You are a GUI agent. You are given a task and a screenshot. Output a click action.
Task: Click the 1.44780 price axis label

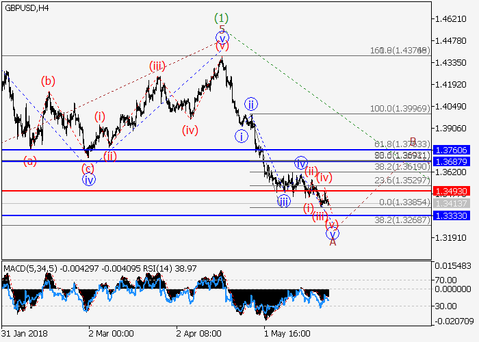click(x=450, y=40)
